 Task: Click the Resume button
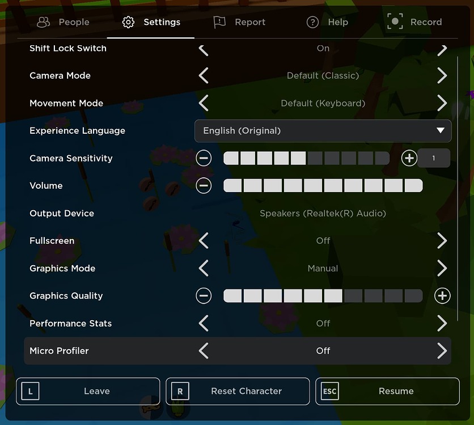pos(387,391)
